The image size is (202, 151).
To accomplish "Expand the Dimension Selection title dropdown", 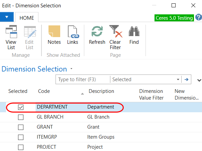I will click(x=71, y=69).
